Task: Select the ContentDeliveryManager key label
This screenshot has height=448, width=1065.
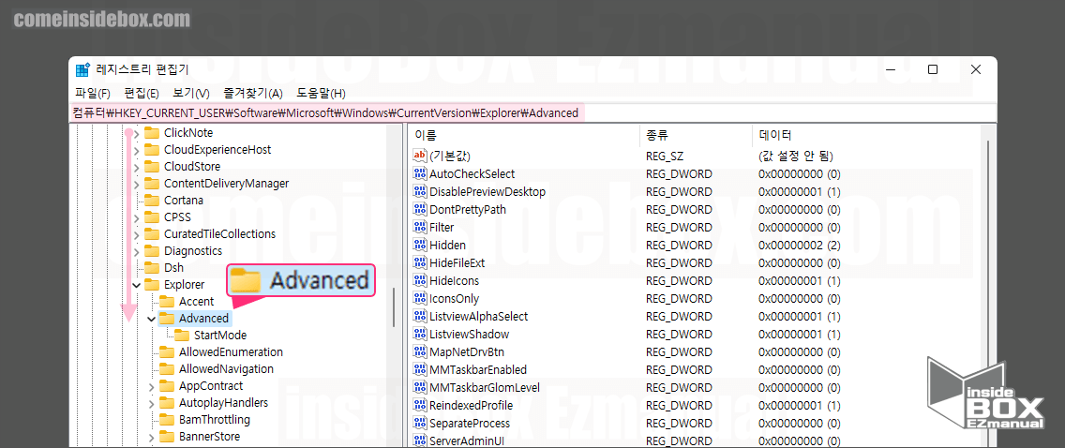Action: point(226,184)
